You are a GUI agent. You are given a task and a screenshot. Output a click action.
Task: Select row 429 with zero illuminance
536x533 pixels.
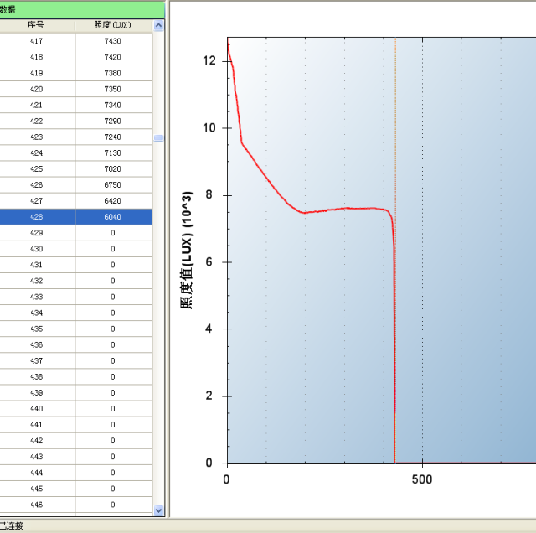coord(36,233)
